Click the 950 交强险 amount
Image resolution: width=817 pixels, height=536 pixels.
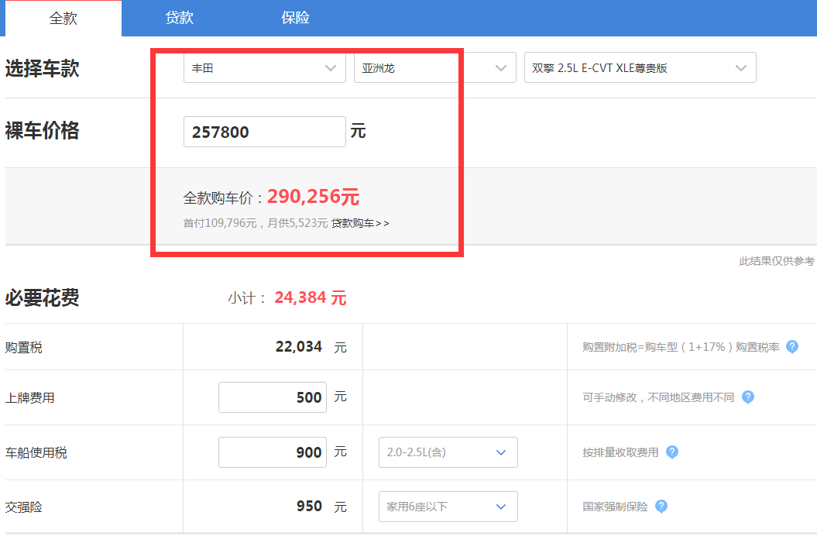[309, 507]
